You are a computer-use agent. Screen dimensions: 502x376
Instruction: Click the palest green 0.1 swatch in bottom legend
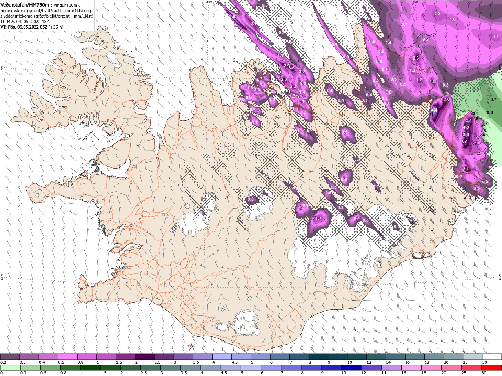coord(10,367)
